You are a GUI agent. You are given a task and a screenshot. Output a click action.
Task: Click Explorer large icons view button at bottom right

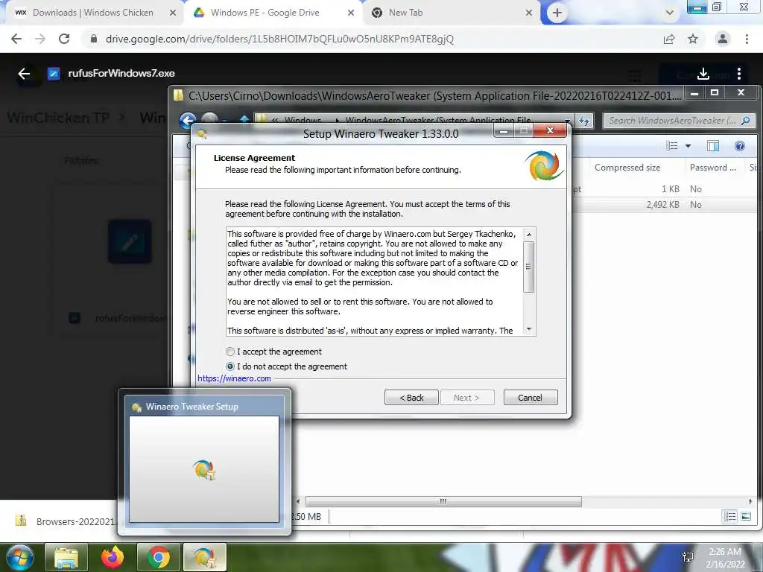(745, 517)
